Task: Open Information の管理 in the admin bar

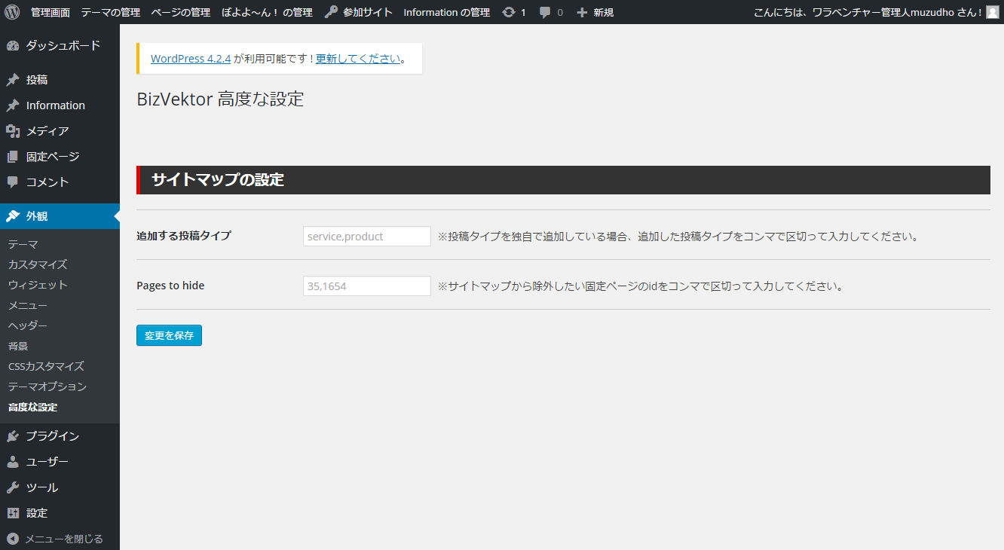Action: [x=447, y=12]
